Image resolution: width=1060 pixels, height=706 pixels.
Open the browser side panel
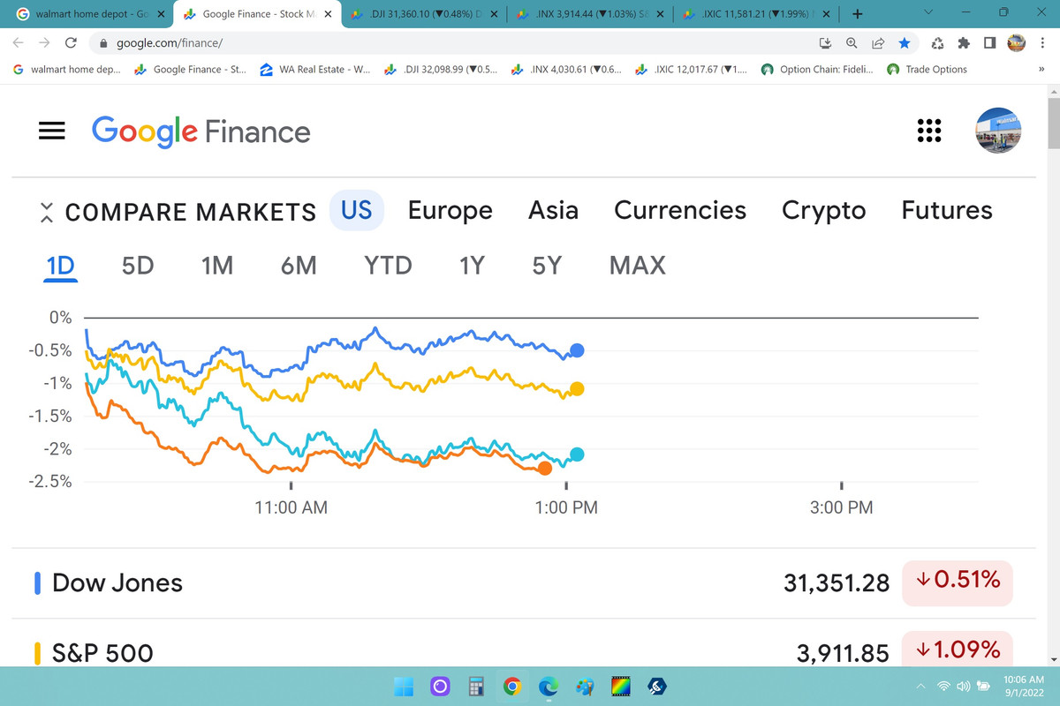pos(990,42)
